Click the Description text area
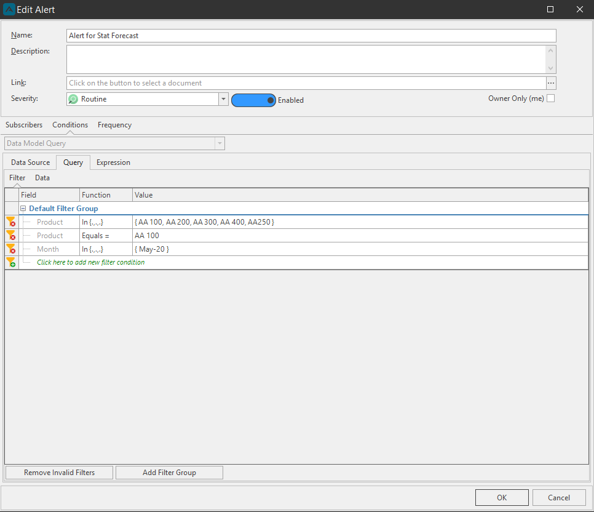594x512 pixels. 306,60
